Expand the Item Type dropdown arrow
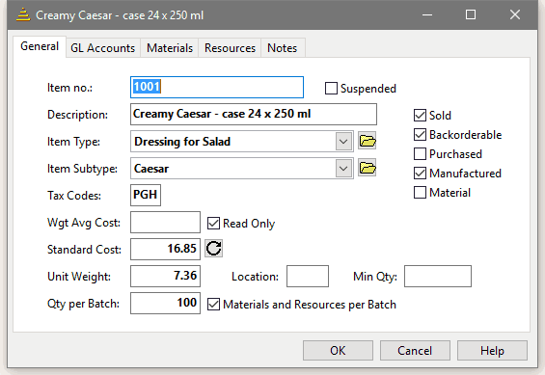The width and height of the screenshot is (545, 375). click(x=343, y=142)
